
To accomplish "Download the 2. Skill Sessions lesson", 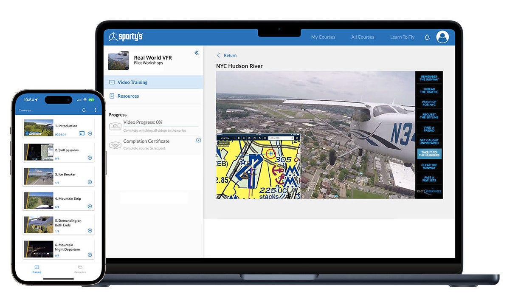I will coord(90,158).
